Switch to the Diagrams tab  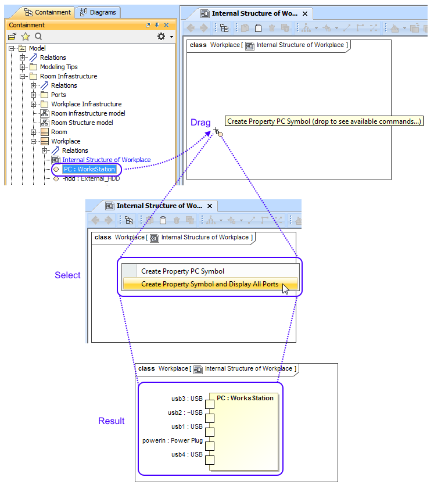(98, 12)
